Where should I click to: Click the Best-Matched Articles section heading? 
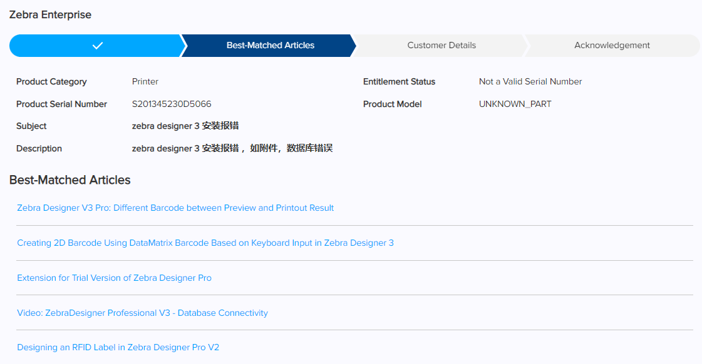(70, 181)
